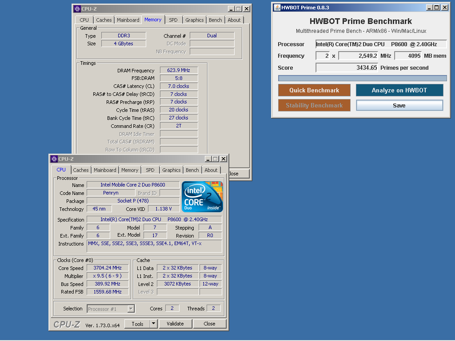Click Save button in HWBOT Prime

click(x=399, y=105)
